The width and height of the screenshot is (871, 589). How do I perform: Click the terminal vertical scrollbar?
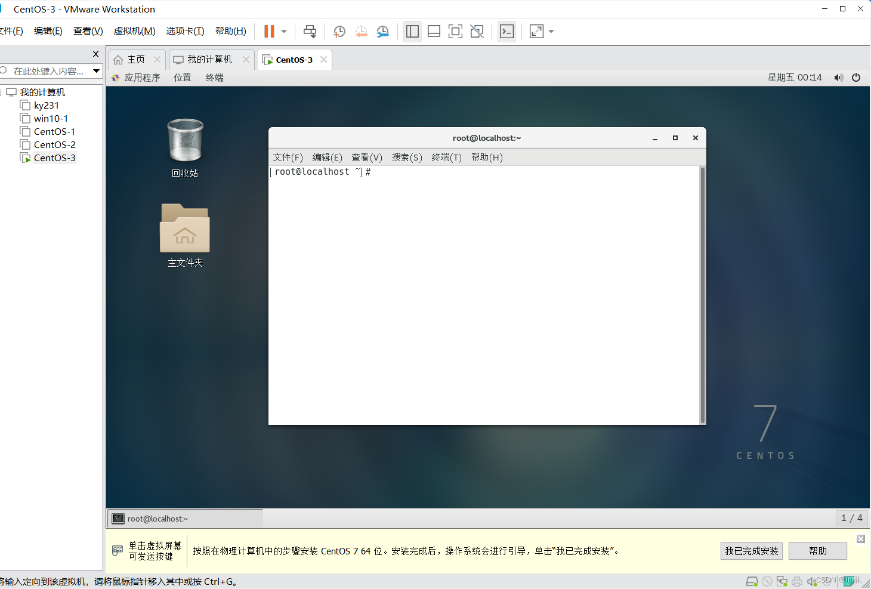coord(703,295)
